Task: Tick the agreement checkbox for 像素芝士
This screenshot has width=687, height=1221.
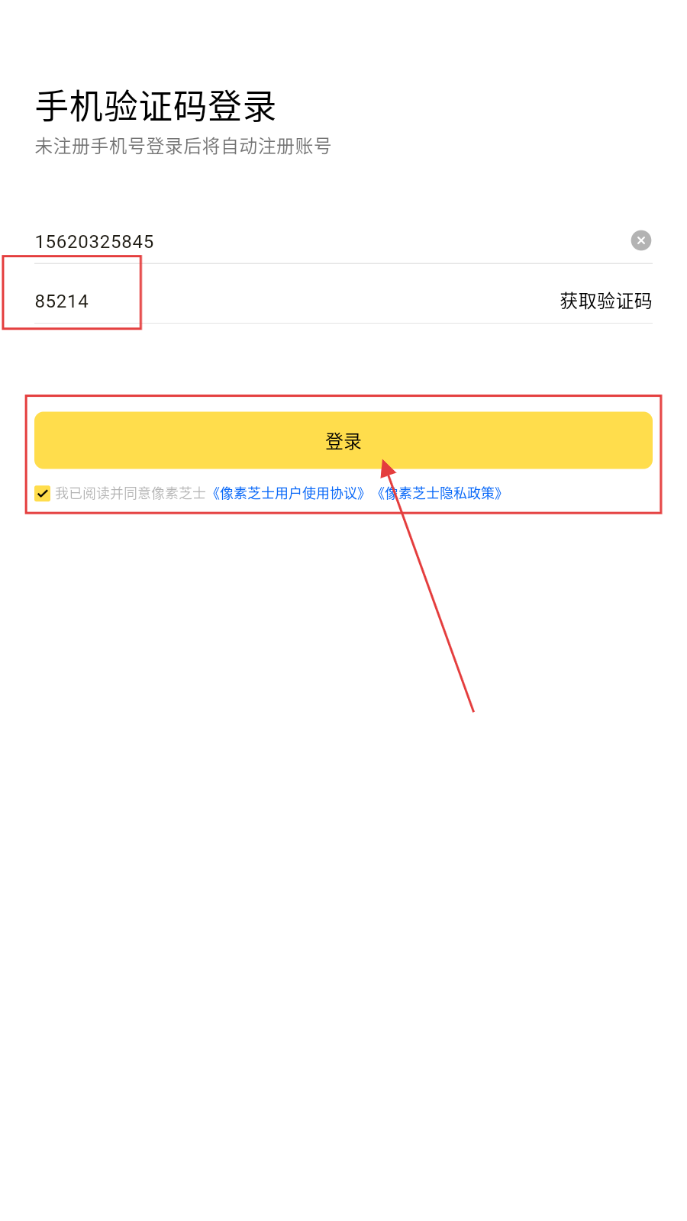Action: pos(43,494)
